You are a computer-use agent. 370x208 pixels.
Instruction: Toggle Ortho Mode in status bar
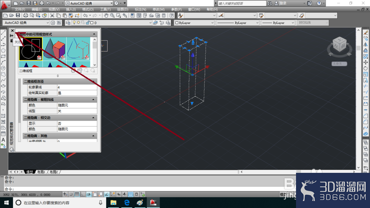tap(83, 194)
